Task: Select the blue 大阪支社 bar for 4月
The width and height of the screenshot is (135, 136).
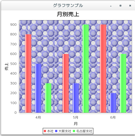Action: click(x=38, y=88)
